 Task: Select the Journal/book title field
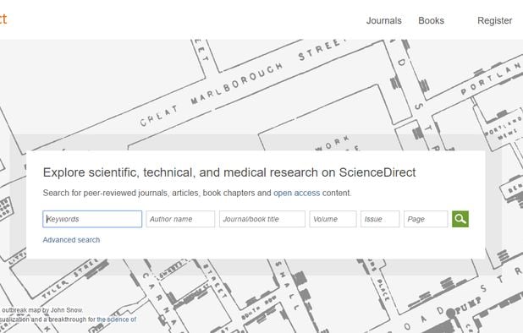tap(262, 219)
